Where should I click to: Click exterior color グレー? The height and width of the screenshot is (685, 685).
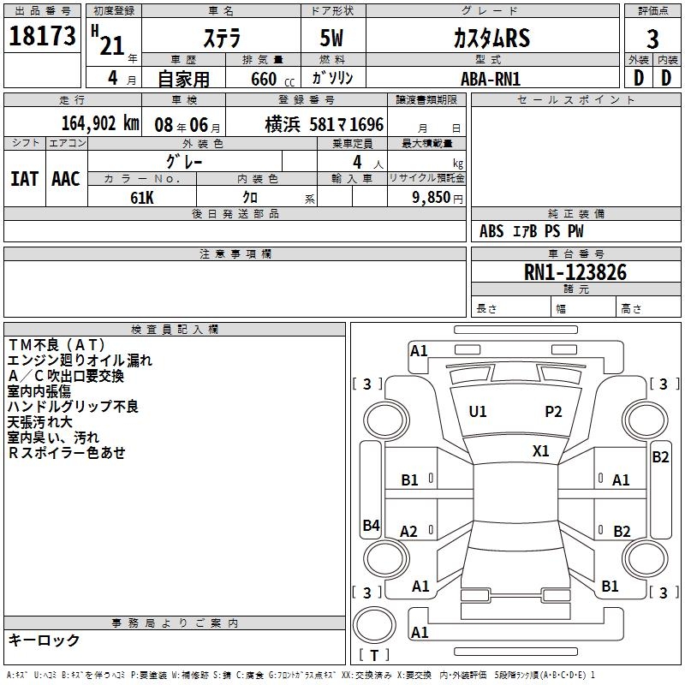pos(184,162)
